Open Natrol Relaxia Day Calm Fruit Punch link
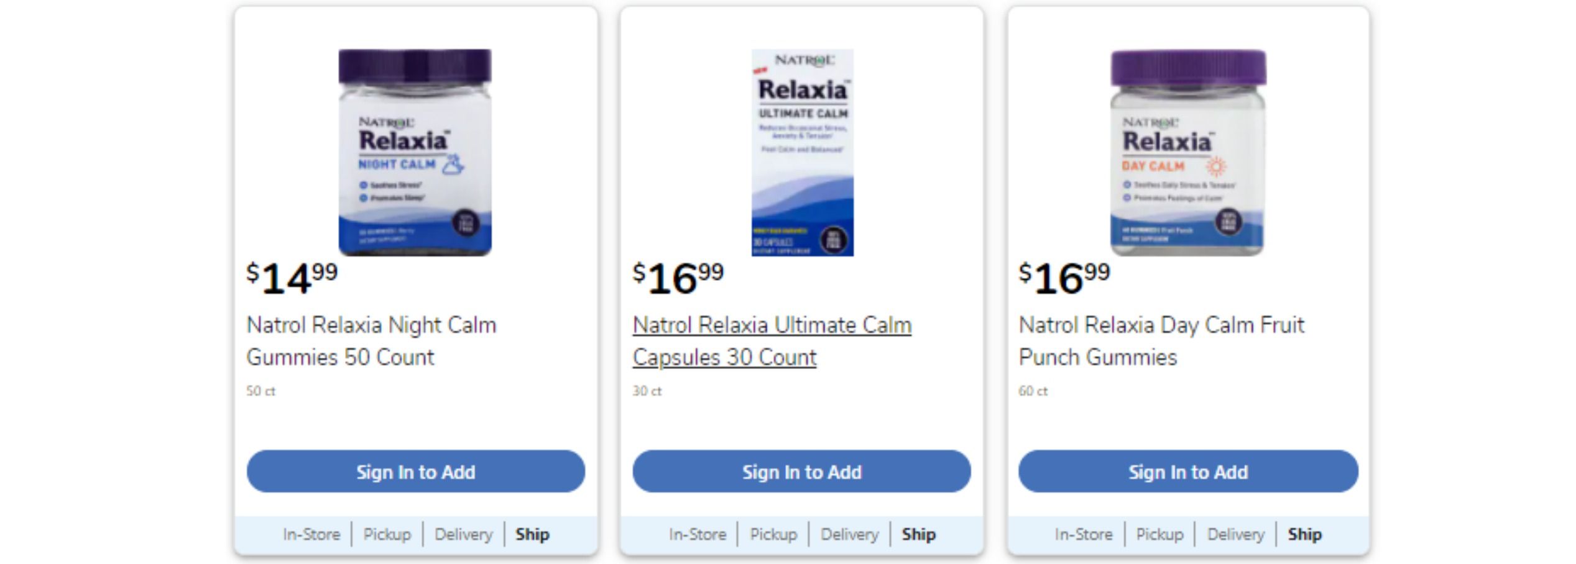The height and width of the screenshot is (564, 1576). coord(1161,341)
